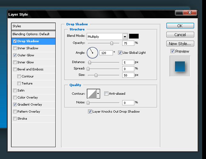
Task: Select the Gradient Overlay style entry
Action: point(29,105)
